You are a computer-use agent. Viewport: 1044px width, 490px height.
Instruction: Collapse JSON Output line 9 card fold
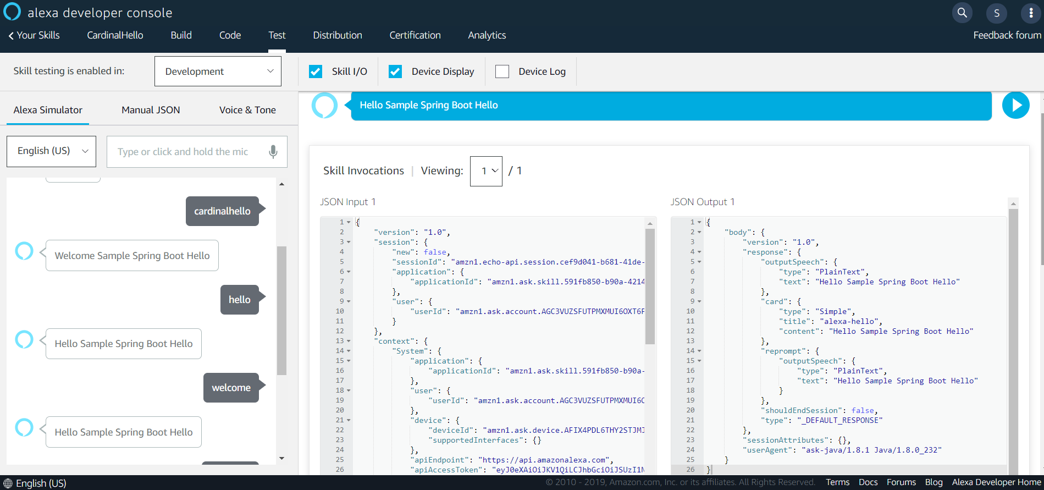coord(699,302)
